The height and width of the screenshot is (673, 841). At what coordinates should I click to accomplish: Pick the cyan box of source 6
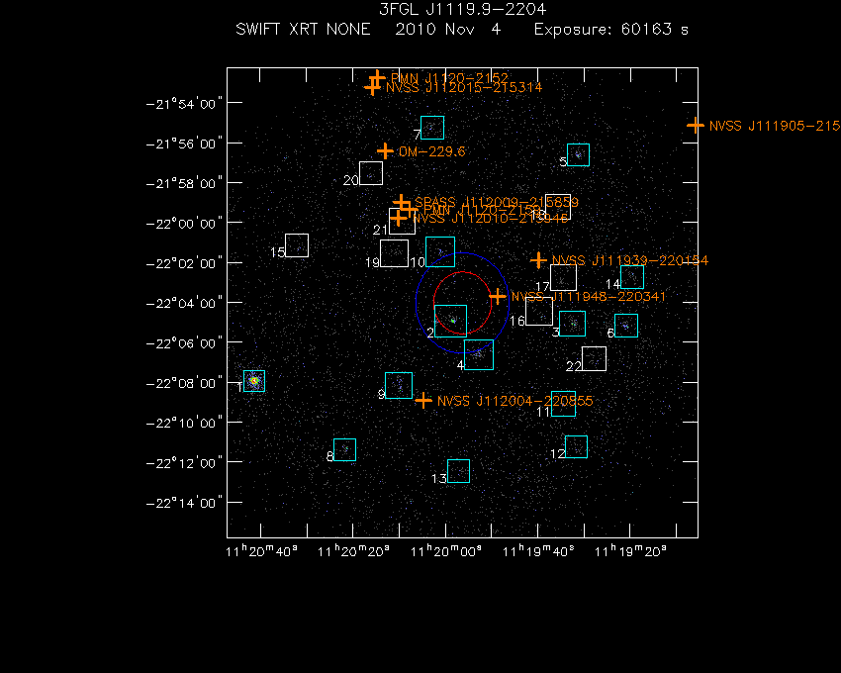coord(626,326)
